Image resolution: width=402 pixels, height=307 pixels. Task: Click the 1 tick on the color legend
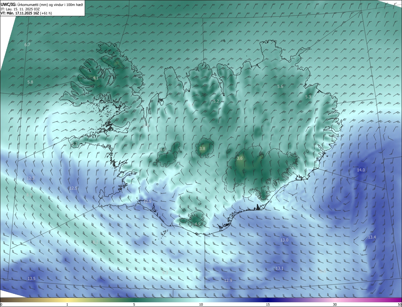pyautogui.click(x=67, y=304)
